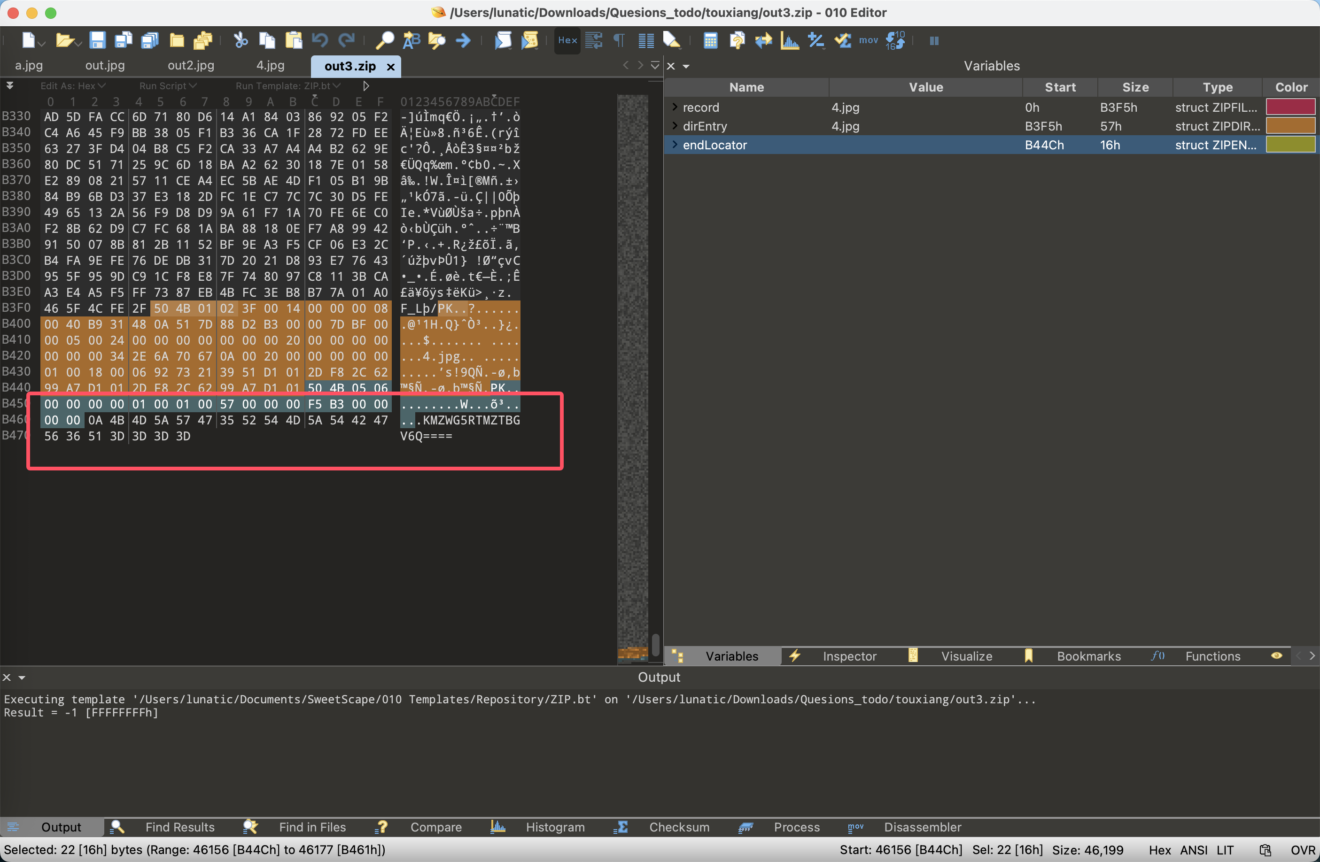Click the Highlight marker icon
Screen dimensions: 1320x862
(x=672, y=40)
